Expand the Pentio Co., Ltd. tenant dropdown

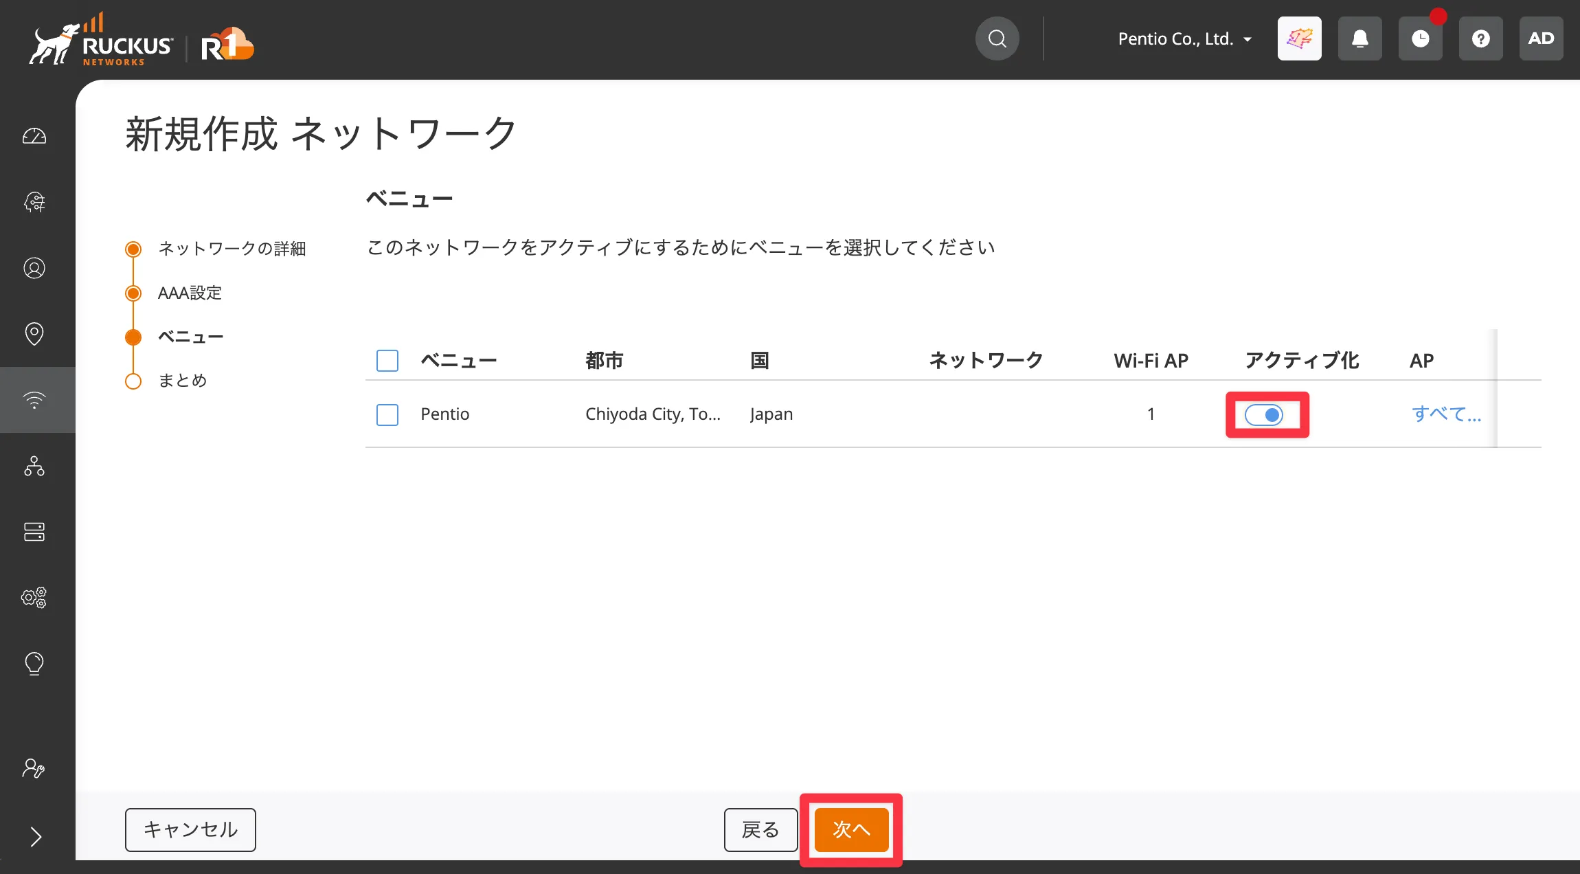[1184, 39]
